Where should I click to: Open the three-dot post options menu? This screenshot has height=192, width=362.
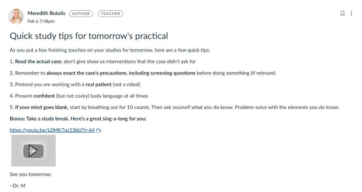(351, 13)
